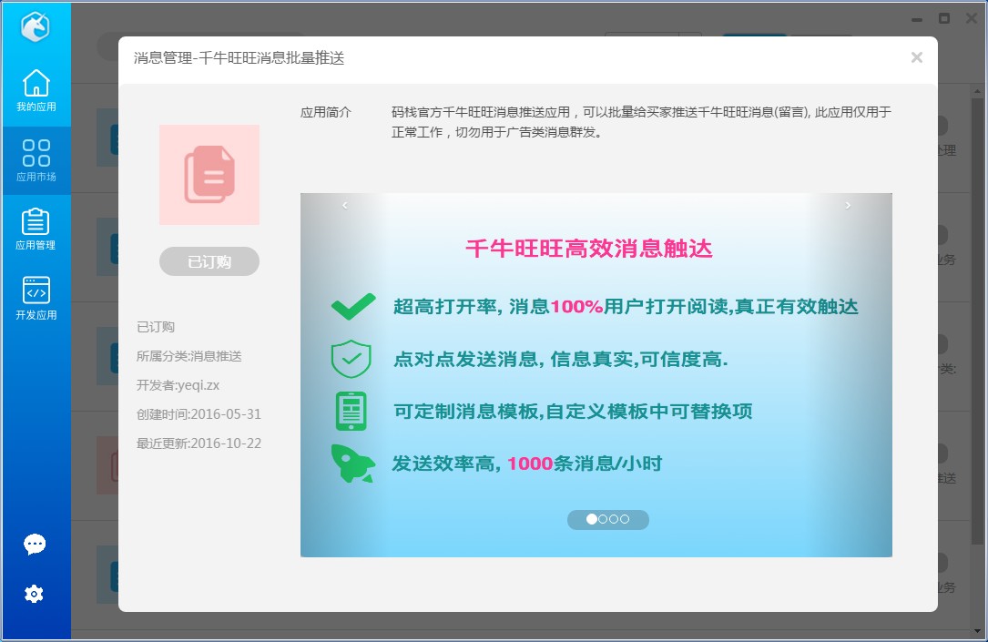Click 所属分类:消息推送 text

tap(189, 356)
